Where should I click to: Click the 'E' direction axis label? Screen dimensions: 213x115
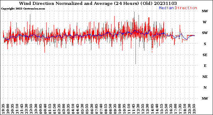tap(205, 66)
